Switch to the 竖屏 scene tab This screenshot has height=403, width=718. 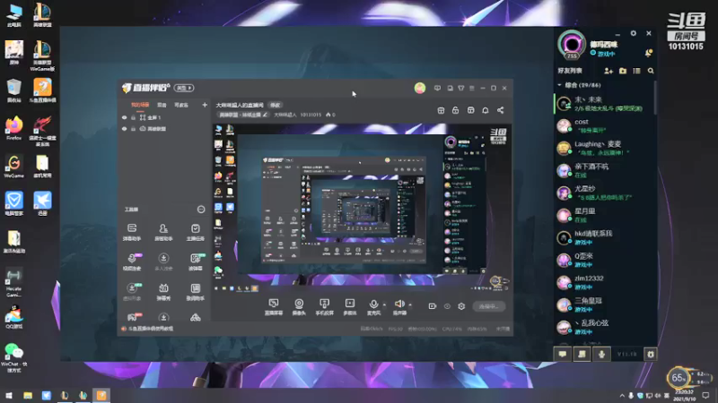click(162, 105)
